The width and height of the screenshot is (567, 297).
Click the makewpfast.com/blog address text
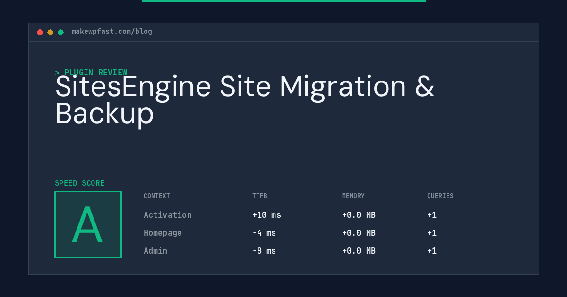pyautogui.click(x=112, y=32)
